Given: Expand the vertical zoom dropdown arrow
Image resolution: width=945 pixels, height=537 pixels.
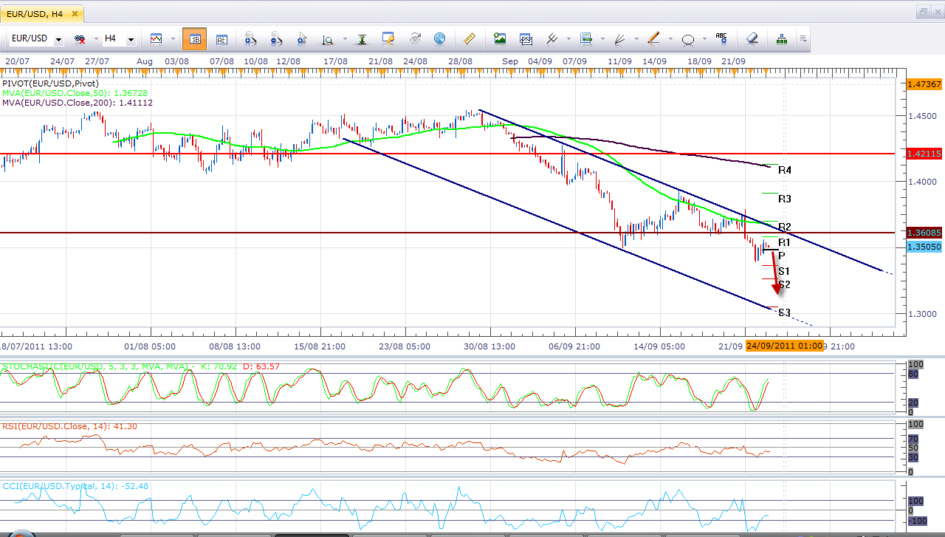Looking at the screenshot, I should [x=343, y=39].
